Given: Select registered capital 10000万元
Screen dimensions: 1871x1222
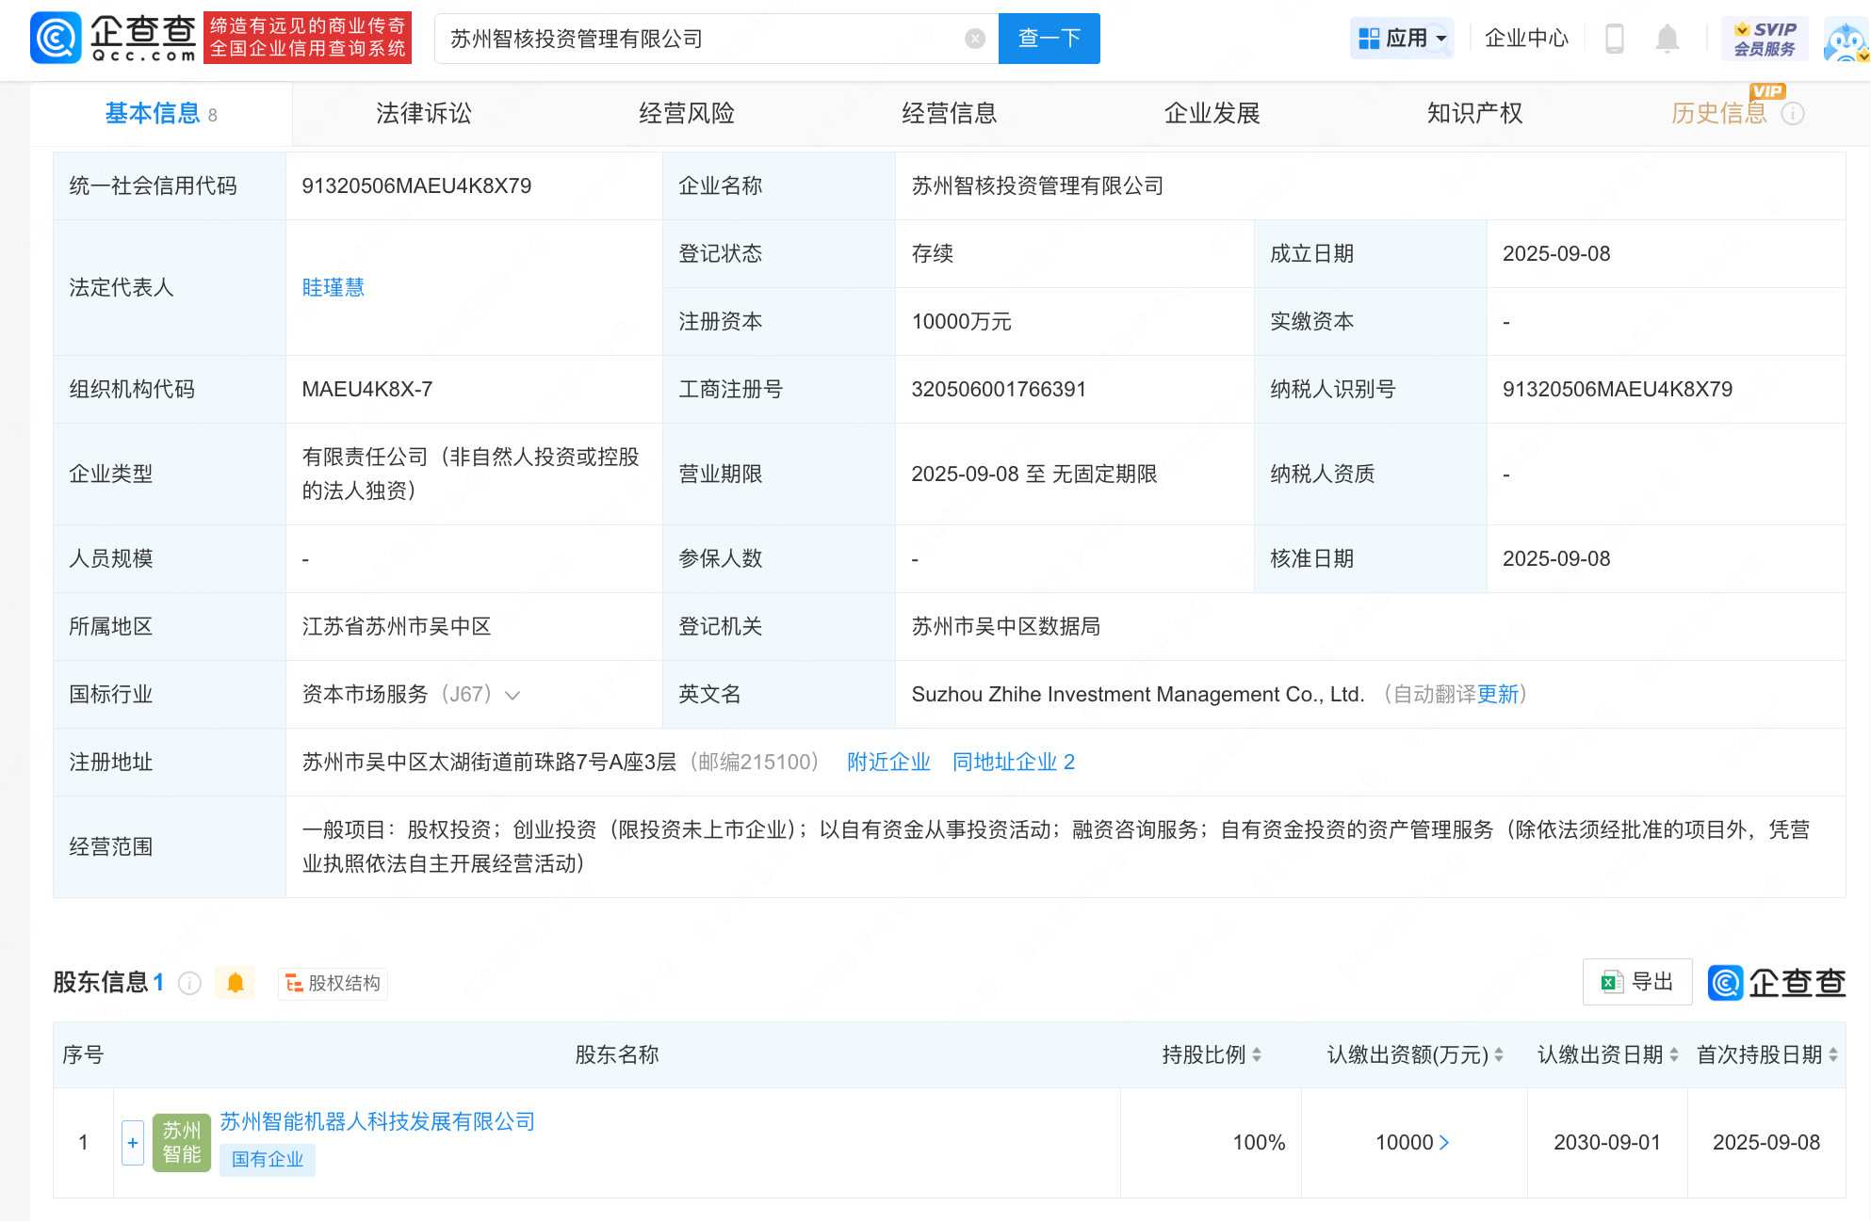Looking at the screenshot, I should pyautogui.click(x=961, y=322).
